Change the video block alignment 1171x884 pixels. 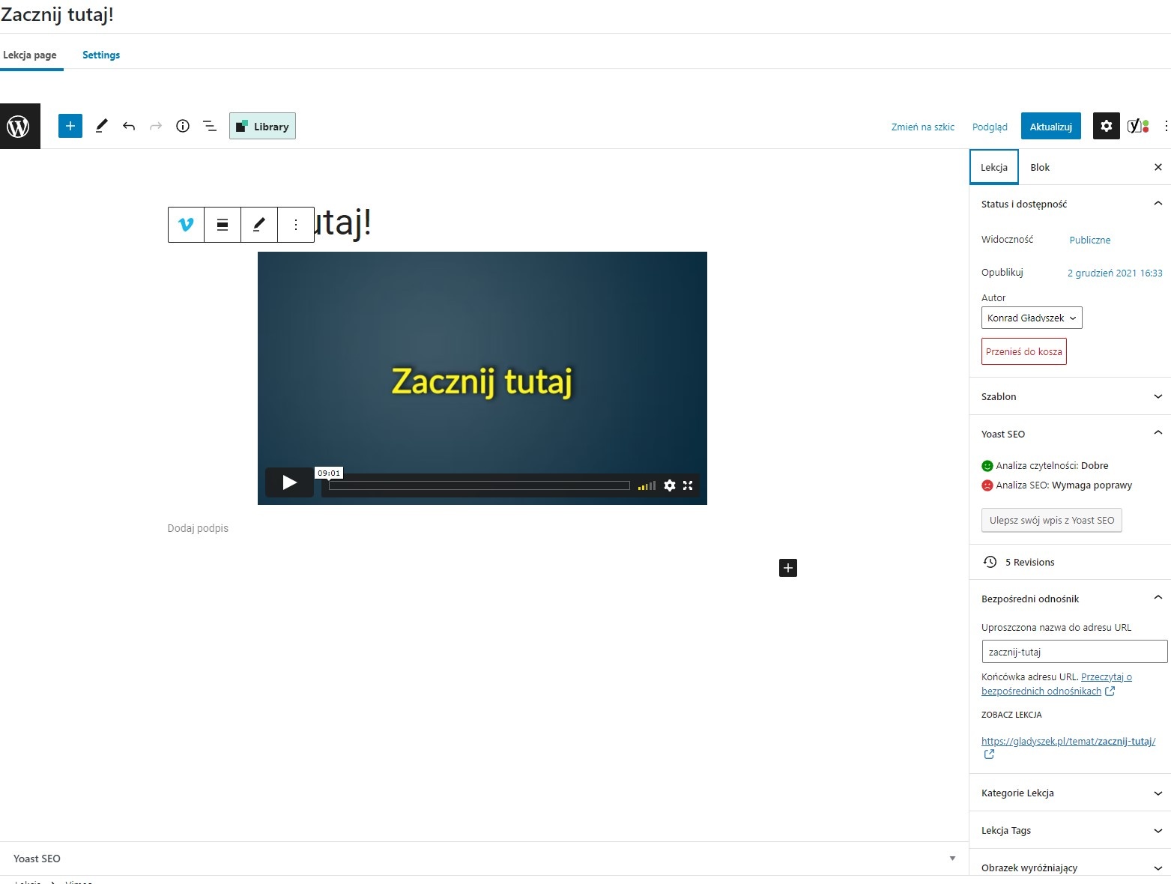tap(223, 224)
